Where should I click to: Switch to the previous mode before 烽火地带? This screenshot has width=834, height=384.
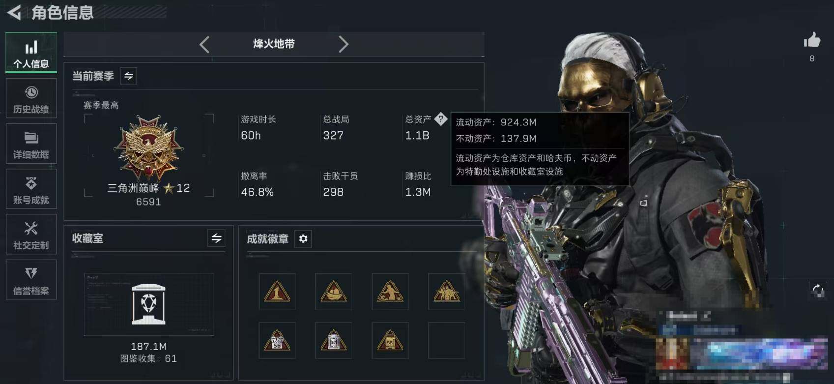[204, 44]
